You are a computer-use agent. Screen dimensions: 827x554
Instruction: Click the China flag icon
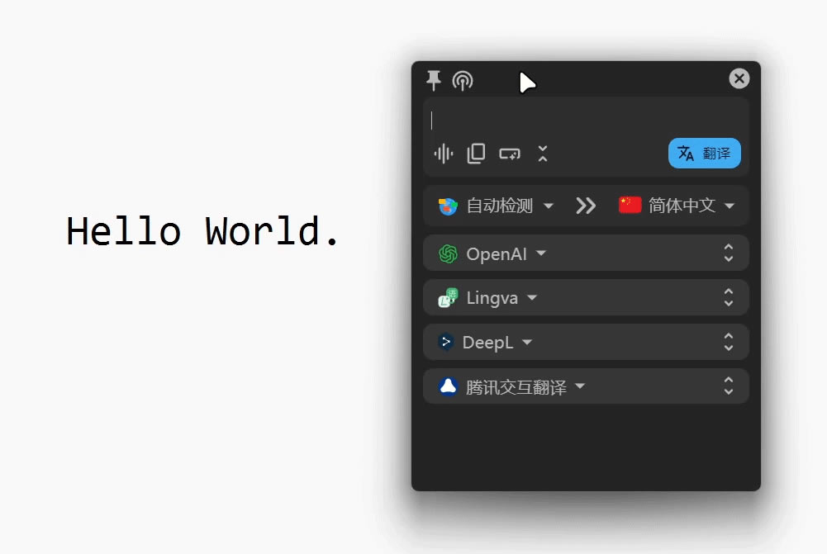pyautogui.click(x=630, y=205)
